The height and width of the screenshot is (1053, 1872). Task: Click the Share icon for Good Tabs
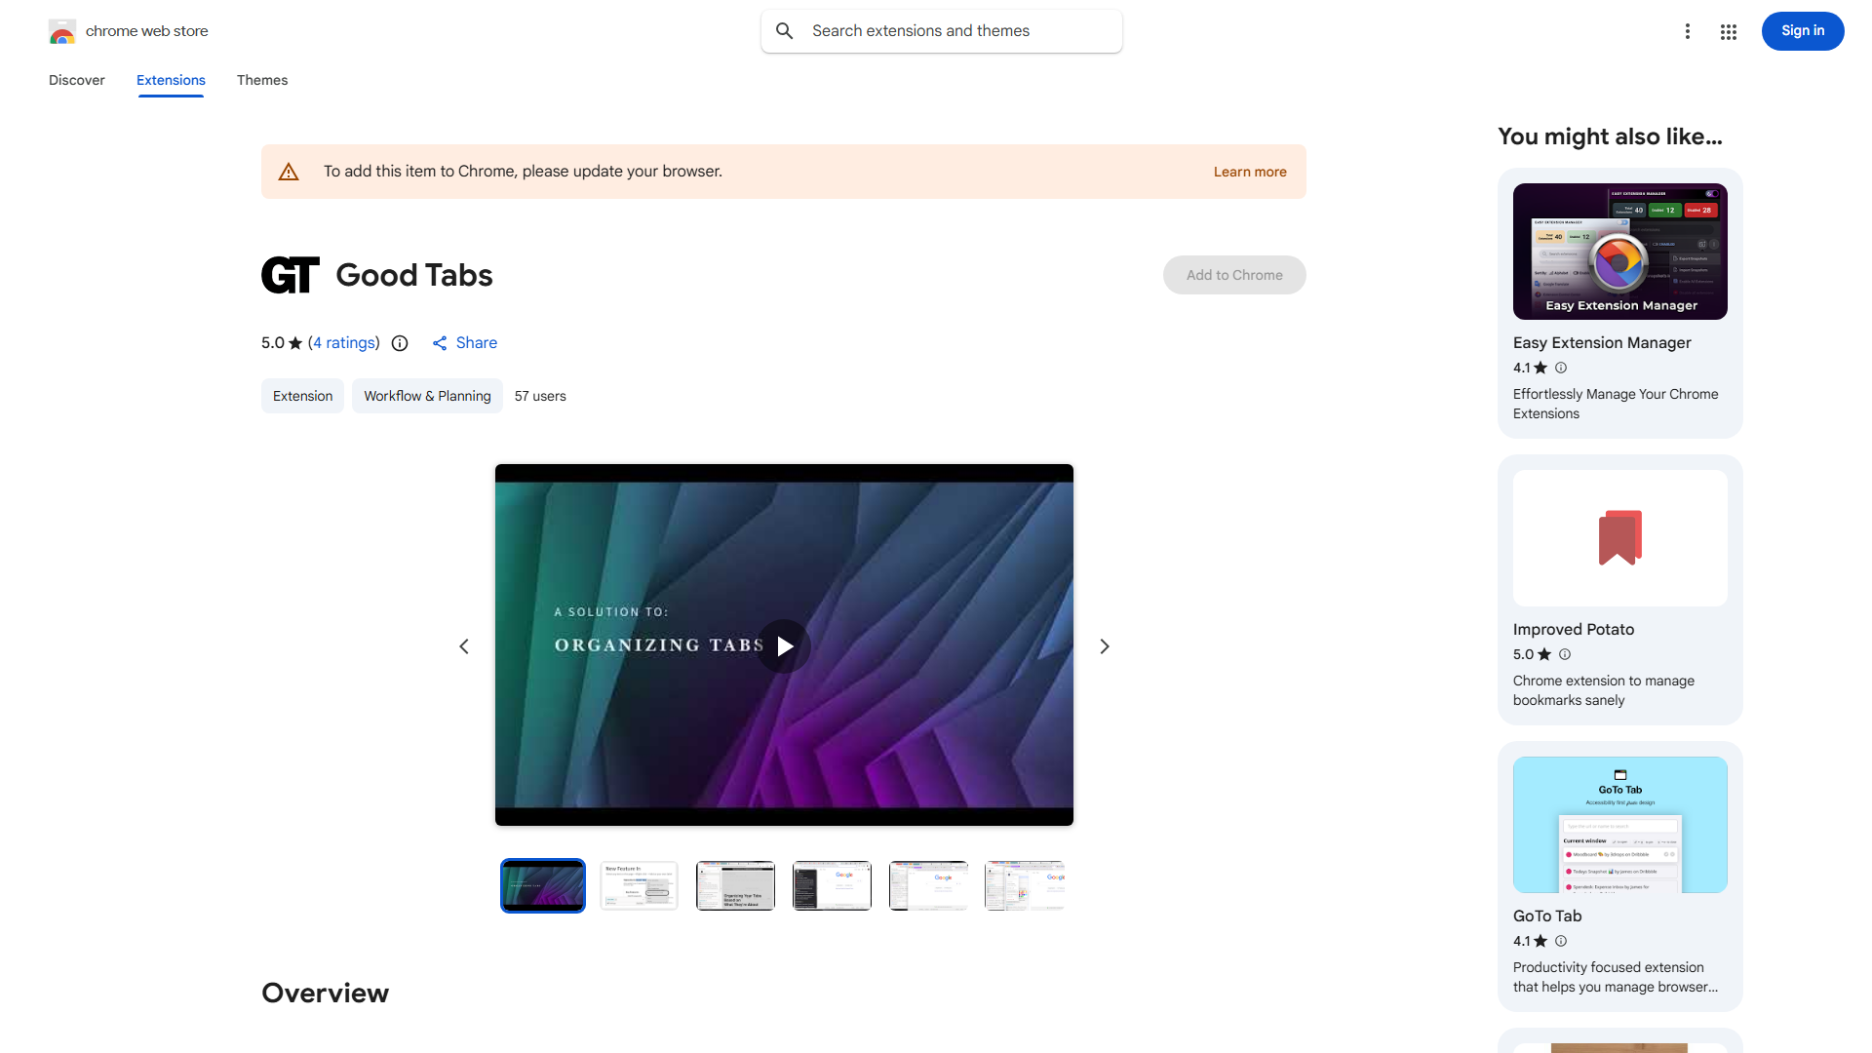click(x=441, y=343)
